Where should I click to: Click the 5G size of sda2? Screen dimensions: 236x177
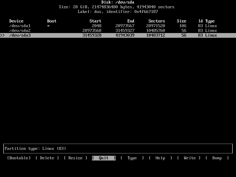(184, 31)
